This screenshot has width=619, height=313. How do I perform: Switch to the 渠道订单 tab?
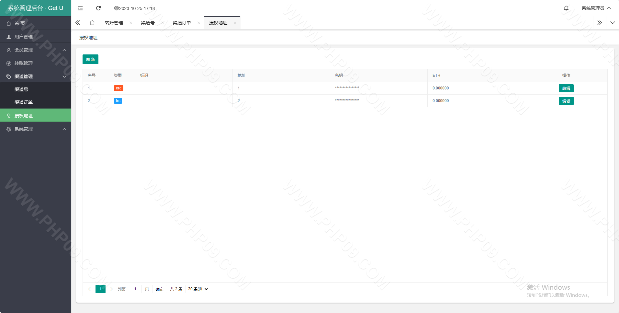tap(182, 23)
